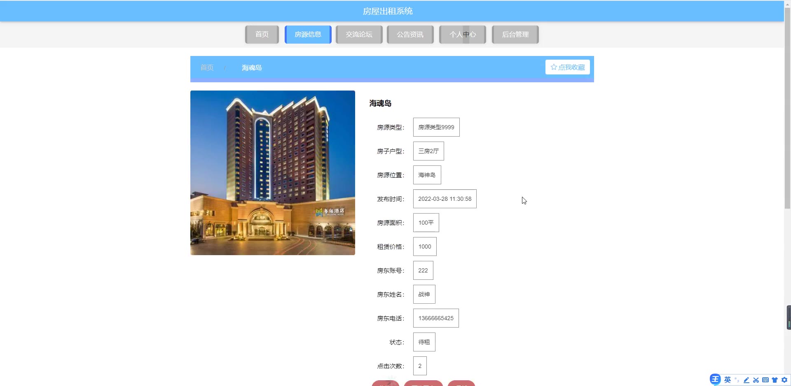This screenshot has width=791, height=386.
Task: Click the 首页 breadcrumb link
Action: [x=207, y=67]
